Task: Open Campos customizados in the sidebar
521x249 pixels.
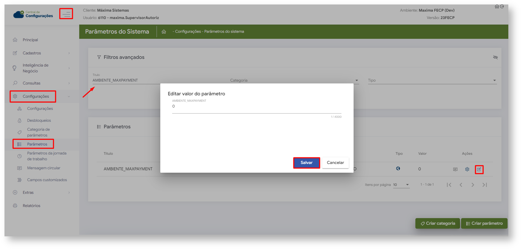Action: [47, 180]
